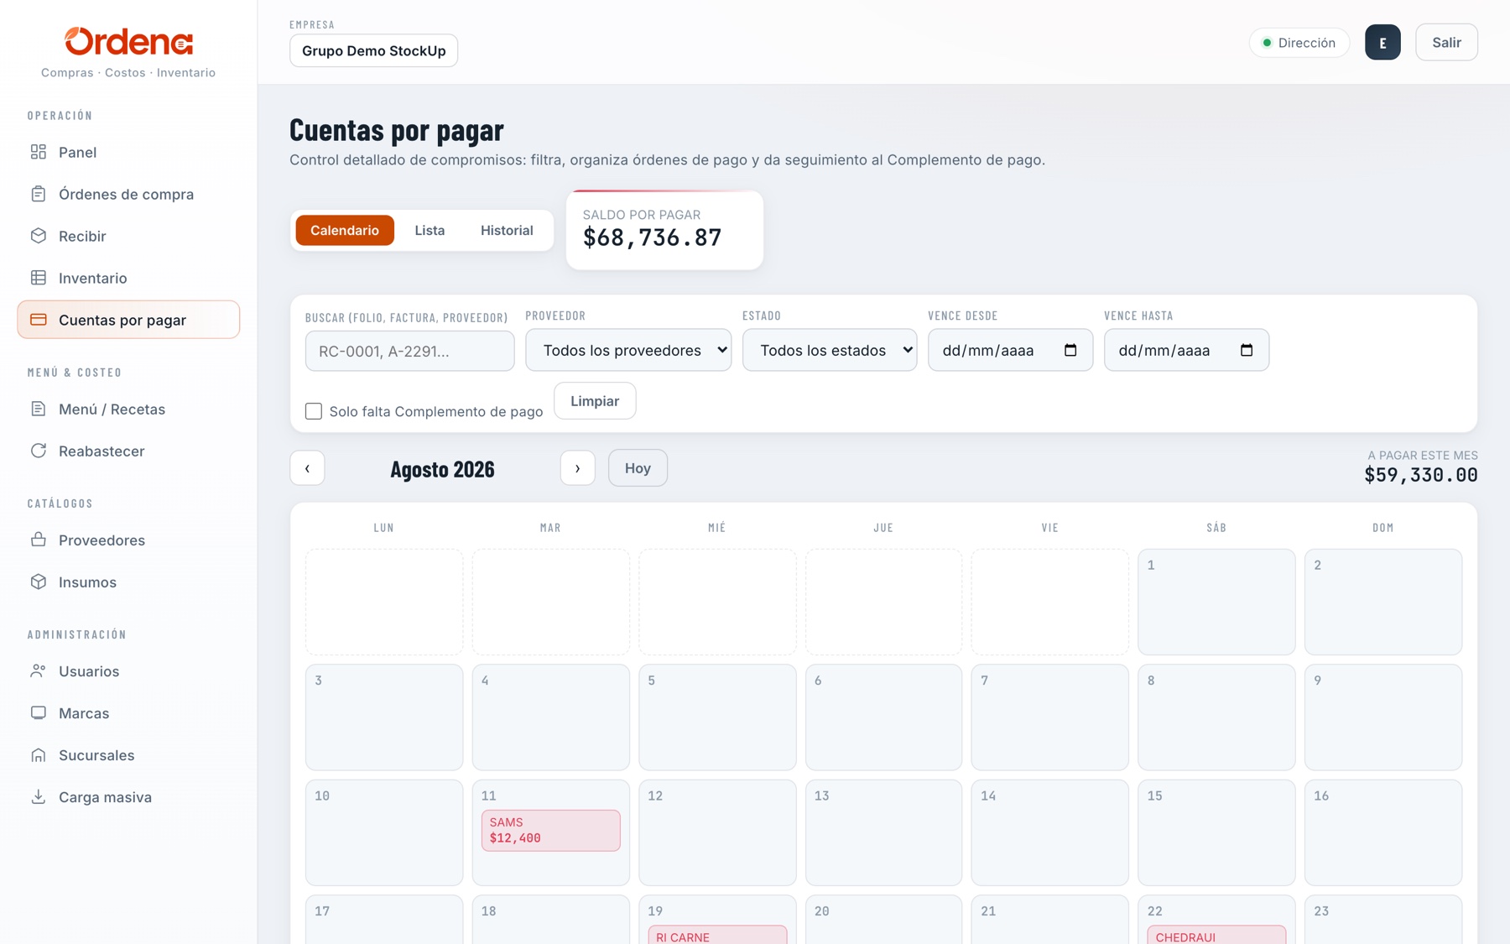1510x944 pixels.
Task: Click the Saldo por pagar $68,736.87 card
Action: pos(664,230)
